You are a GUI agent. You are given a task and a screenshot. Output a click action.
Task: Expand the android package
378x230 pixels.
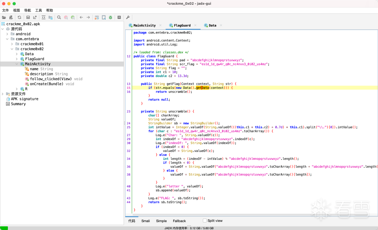(7, 34)
